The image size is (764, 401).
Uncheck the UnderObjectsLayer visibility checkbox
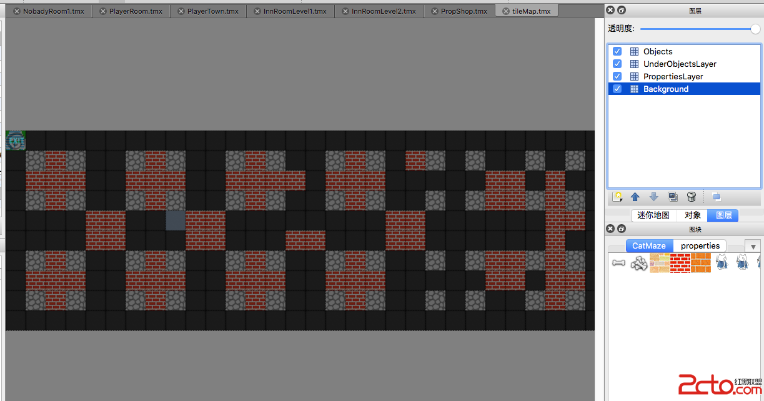pos(617,64)
